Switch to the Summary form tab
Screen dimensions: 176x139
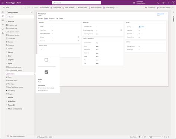click(40, 18)
